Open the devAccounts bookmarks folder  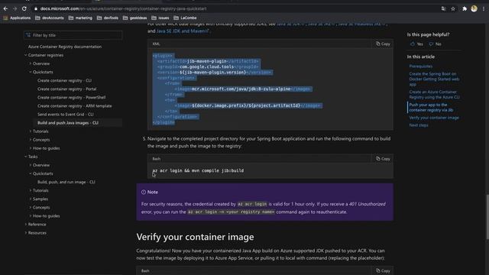(50, 18)
